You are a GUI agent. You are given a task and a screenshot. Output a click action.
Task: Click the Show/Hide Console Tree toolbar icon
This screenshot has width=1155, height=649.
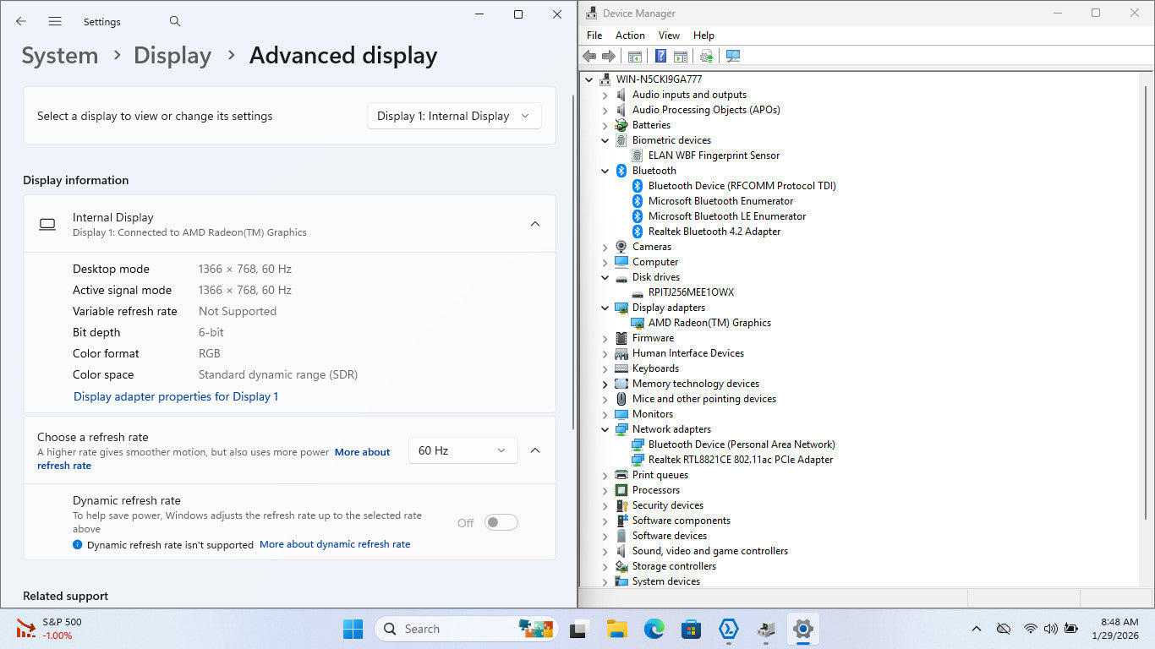[x=634, y=56]
